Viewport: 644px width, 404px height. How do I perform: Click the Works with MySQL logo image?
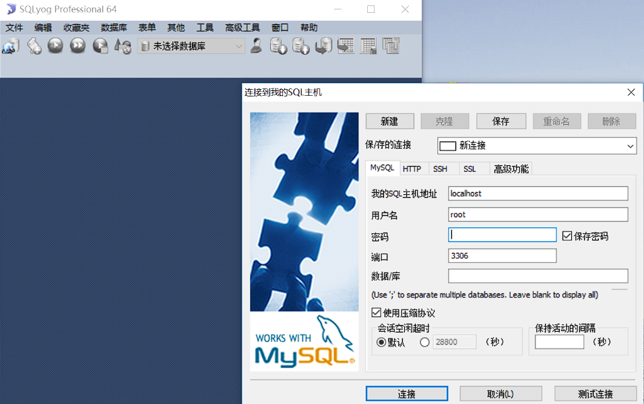pyautogui.click(x=304, y=343)
